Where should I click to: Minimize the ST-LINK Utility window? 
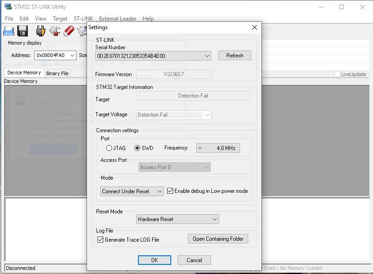tap(321, 7)
